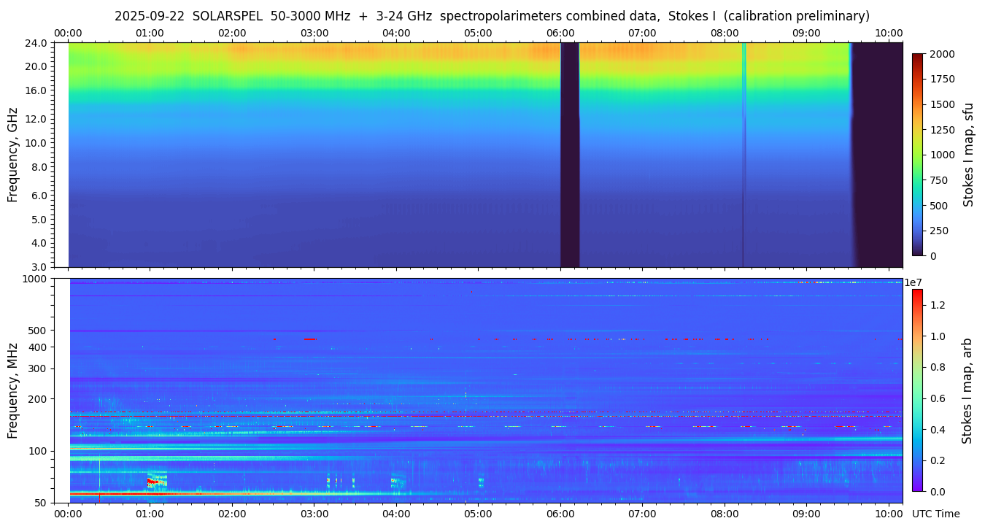This screenshot has height=529, width=985.
Task: Click the 10:00 tick label on the bottom time axis
Action: 889,514
